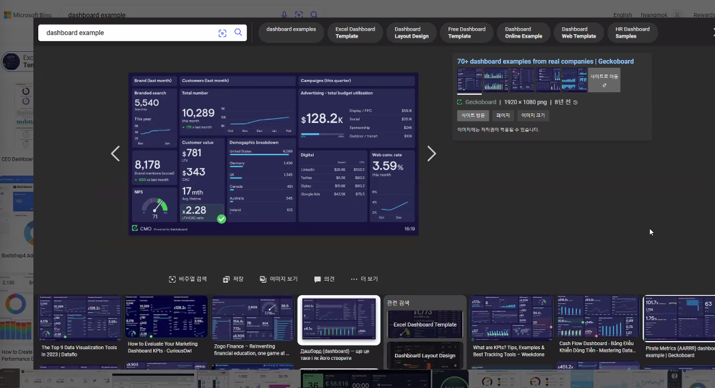The height and width of the screenshot is (388, 715).
Task: Open 'Pirate Metrics (AARRR)' Geckoboard thumbnail
Action: point(679,318)
